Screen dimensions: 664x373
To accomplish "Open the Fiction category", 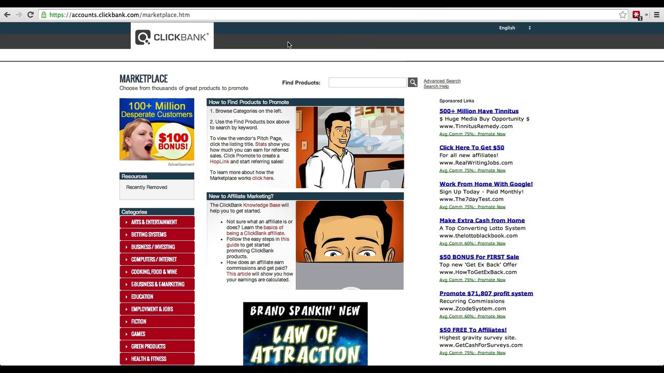I will (x=157, y=321).
